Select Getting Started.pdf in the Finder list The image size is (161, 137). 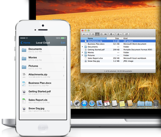click(x=118, y=50)
